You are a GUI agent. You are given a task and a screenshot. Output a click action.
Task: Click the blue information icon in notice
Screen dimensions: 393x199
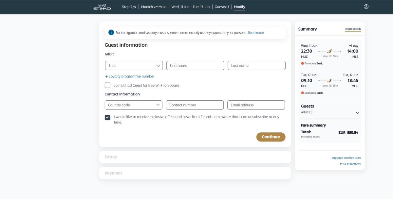[111, 32]
